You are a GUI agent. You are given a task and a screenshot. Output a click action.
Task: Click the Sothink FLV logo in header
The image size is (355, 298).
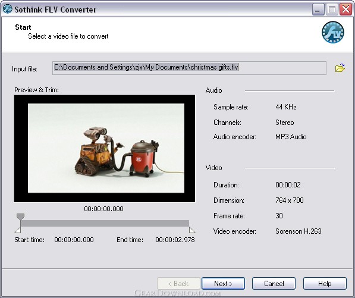click(x=333, y=32)
